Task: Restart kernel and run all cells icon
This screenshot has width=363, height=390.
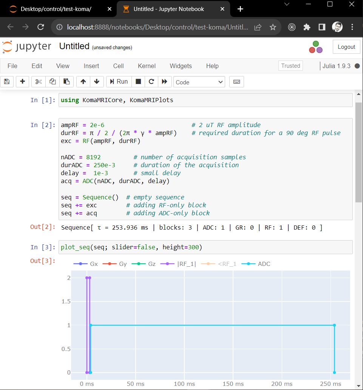Action: pos(164,82)
